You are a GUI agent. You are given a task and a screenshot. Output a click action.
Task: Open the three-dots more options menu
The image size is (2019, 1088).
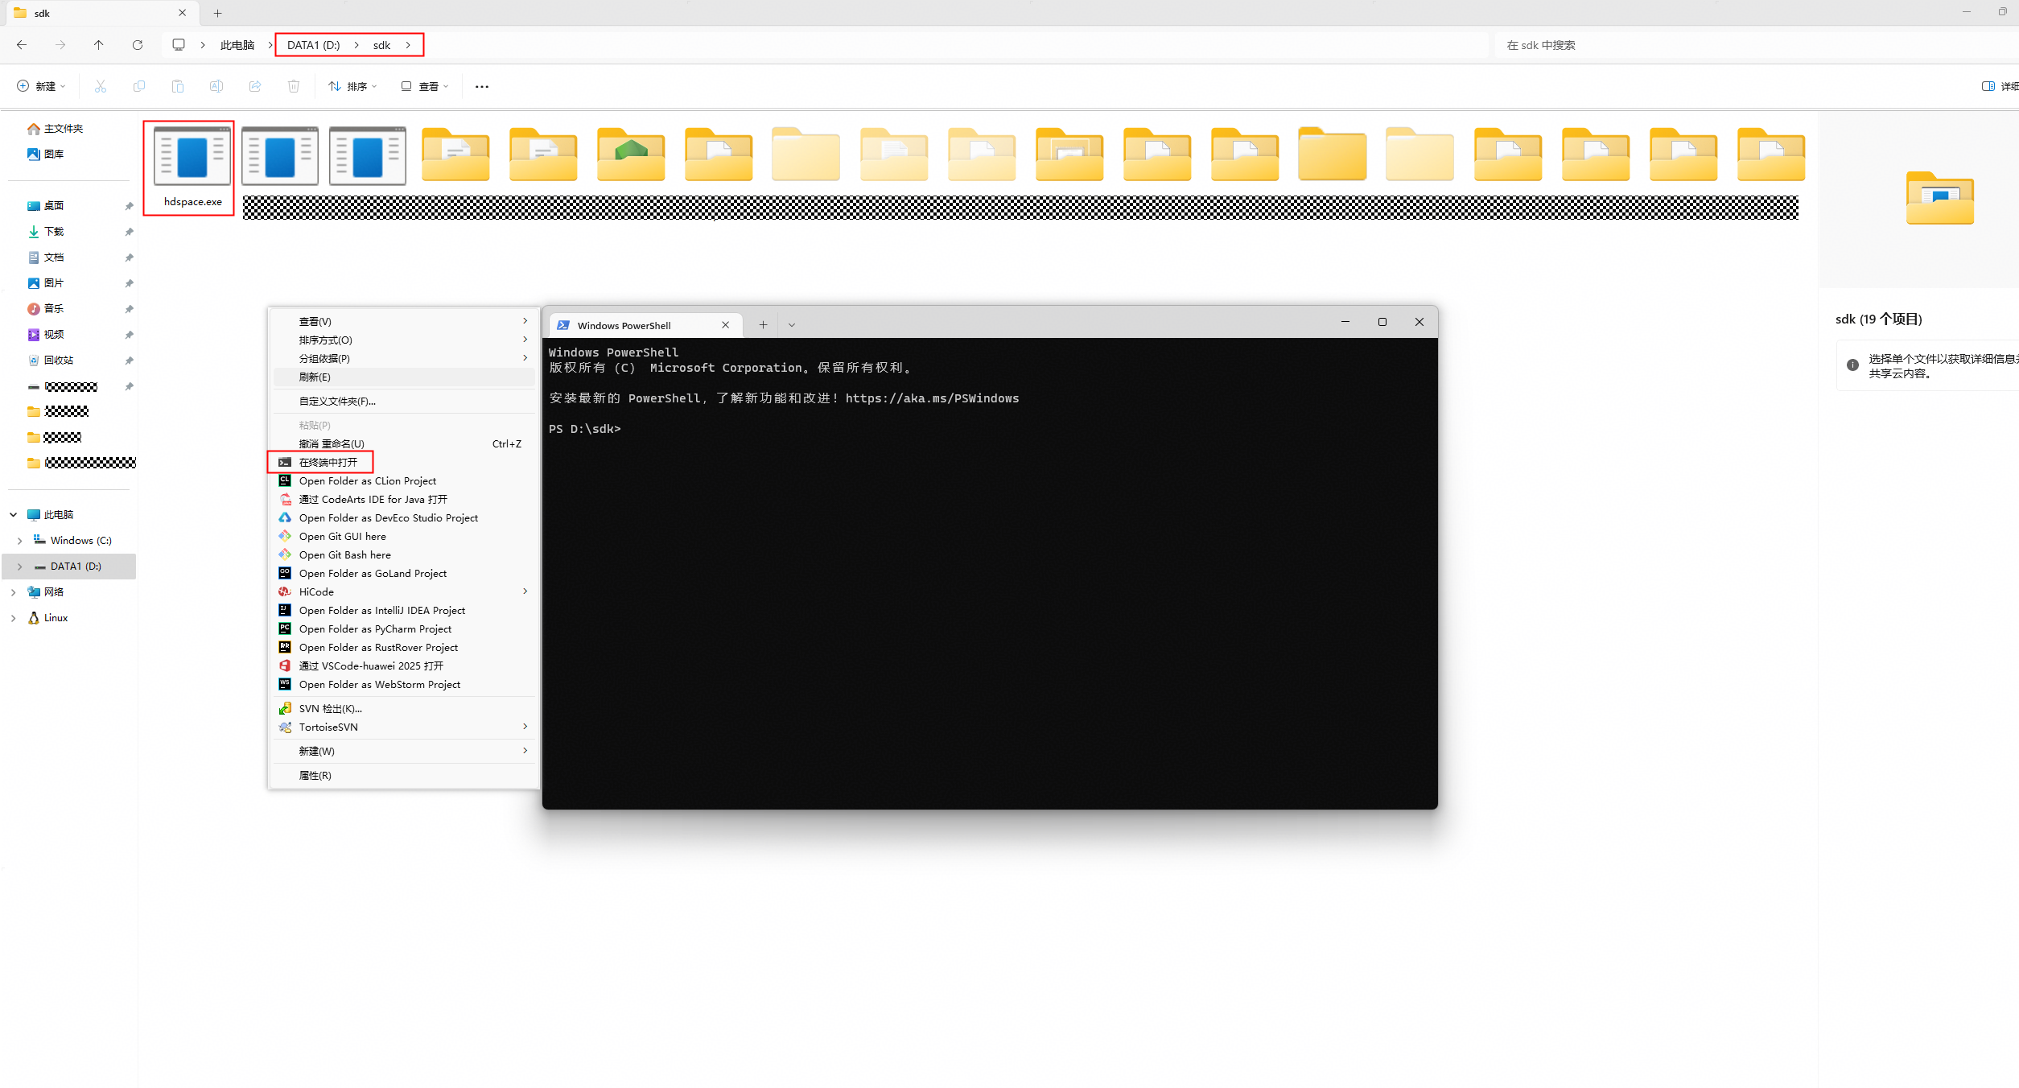tap(482, 86)
